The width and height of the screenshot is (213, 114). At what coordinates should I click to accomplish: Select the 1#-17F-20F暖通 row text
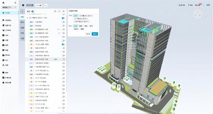pyautogui.click(x=40, y=82)
